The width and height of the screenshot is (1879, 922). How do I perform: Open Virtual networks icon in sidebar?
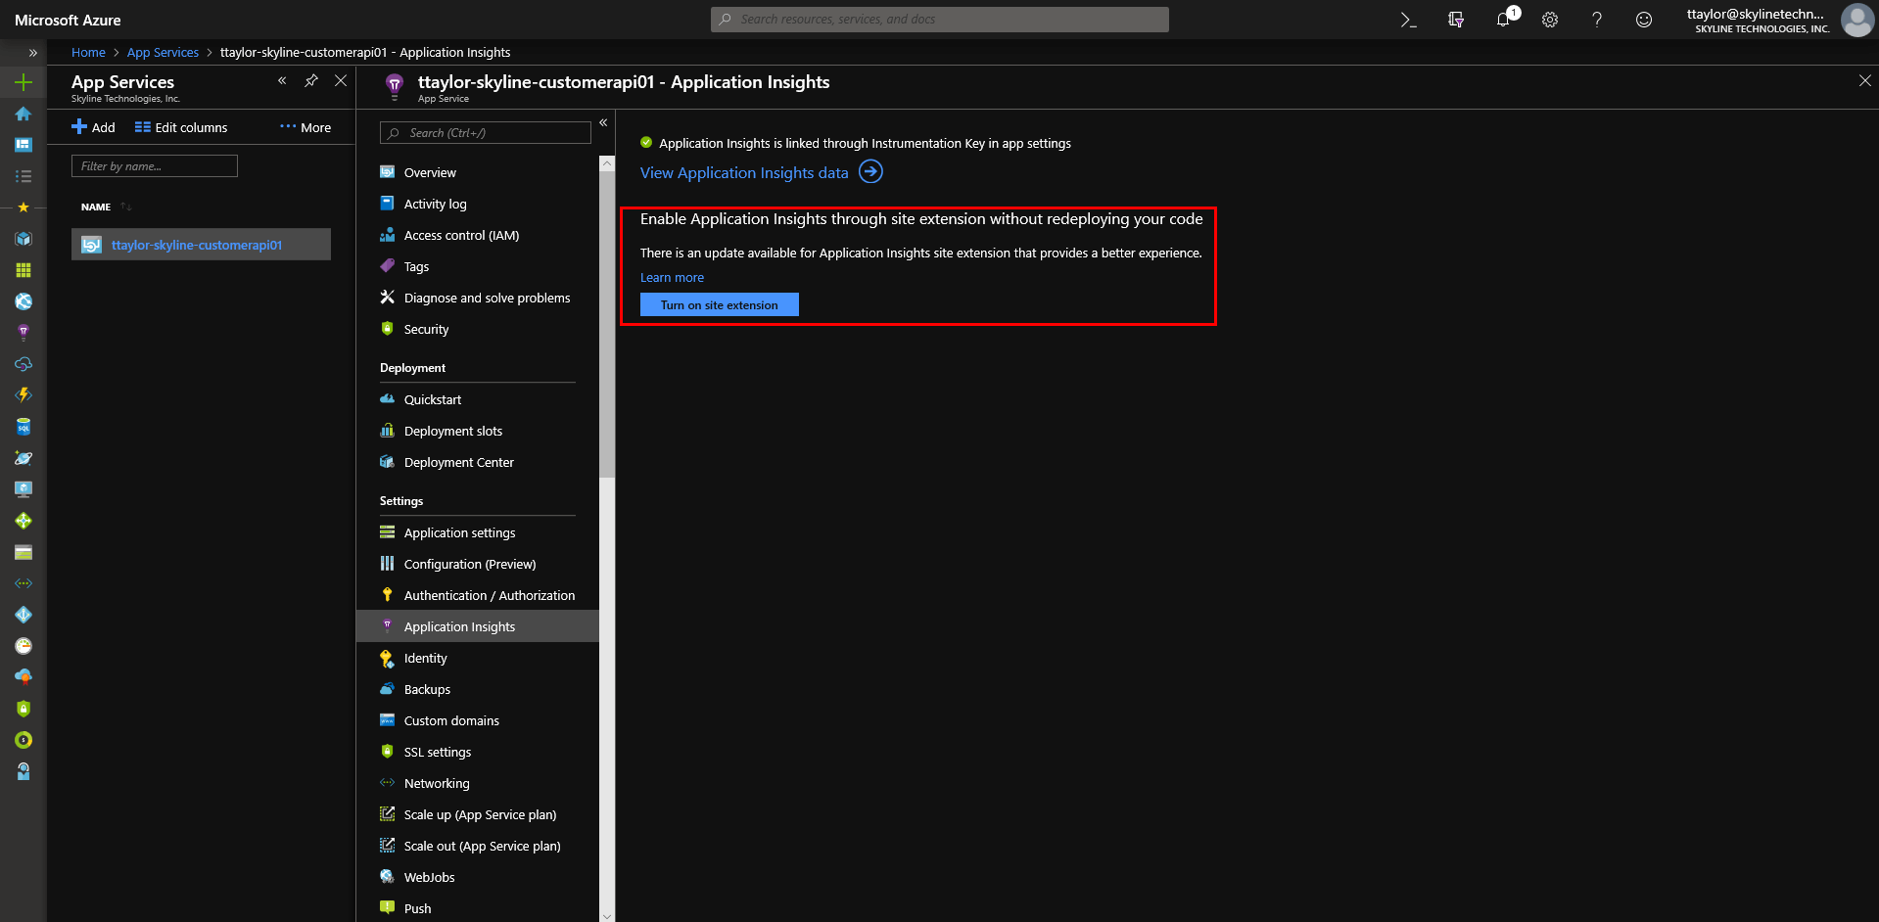point(23,583)
